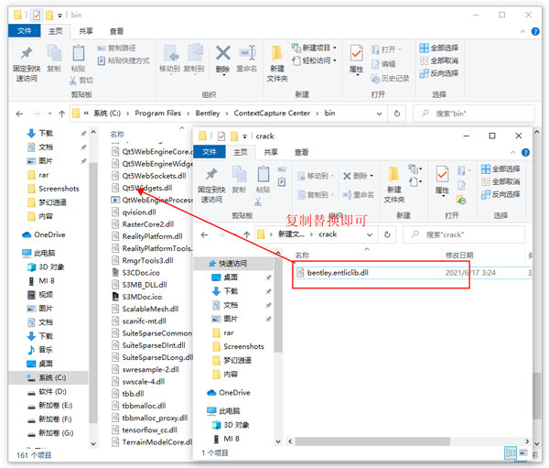Select Qt5WebSockets.dll in bin file list
Viewport: 549px width, 468px height.
tap(149, 176)
